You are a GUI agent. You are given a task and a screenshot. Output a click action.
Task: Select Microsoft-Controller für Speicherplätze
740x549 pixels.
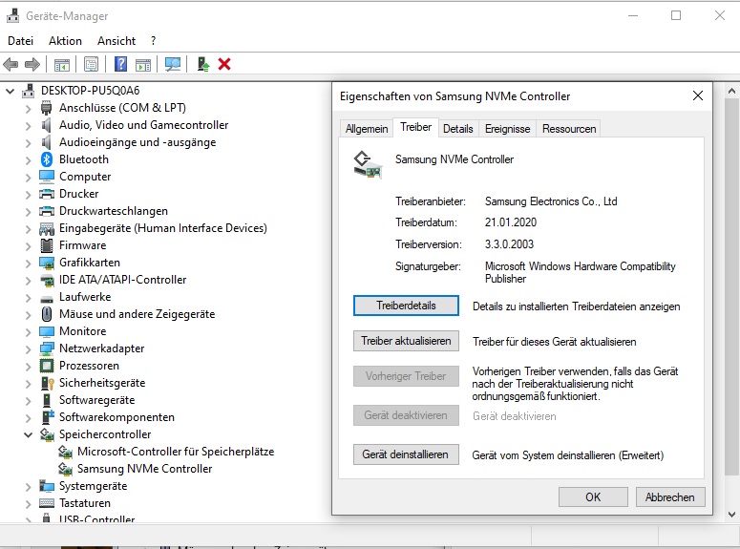point(176,452)
